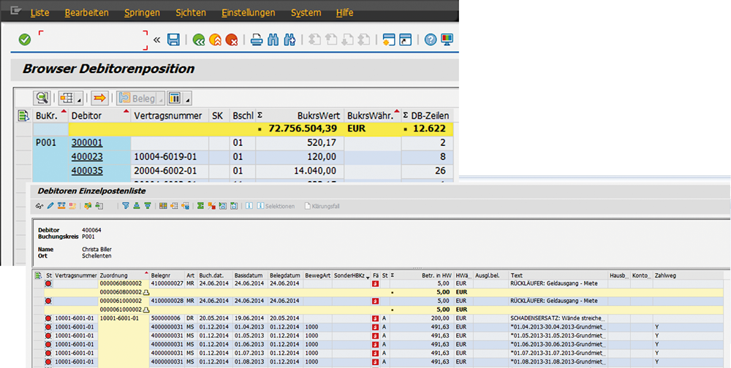Collapse the command field with double chevron
Image resolution: width=731 pixels, height=368 pixels.
click(157, 39)
